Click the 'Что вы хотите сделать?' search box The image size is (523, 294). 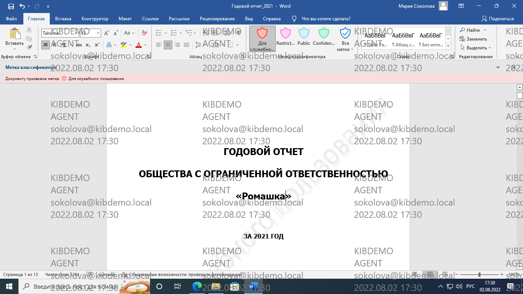pos(325,19)
